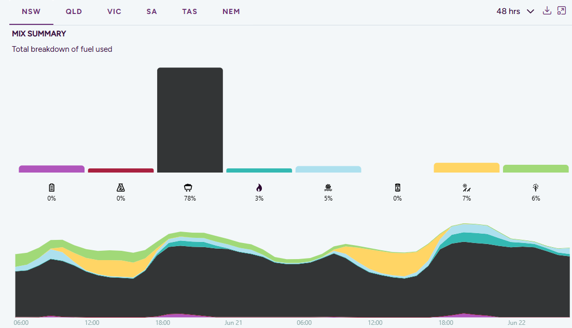Image resolution: width=572 pixels, height=328 pixels.
Task: Click the wind turbine icon at 6%
Action: point(536,188)
